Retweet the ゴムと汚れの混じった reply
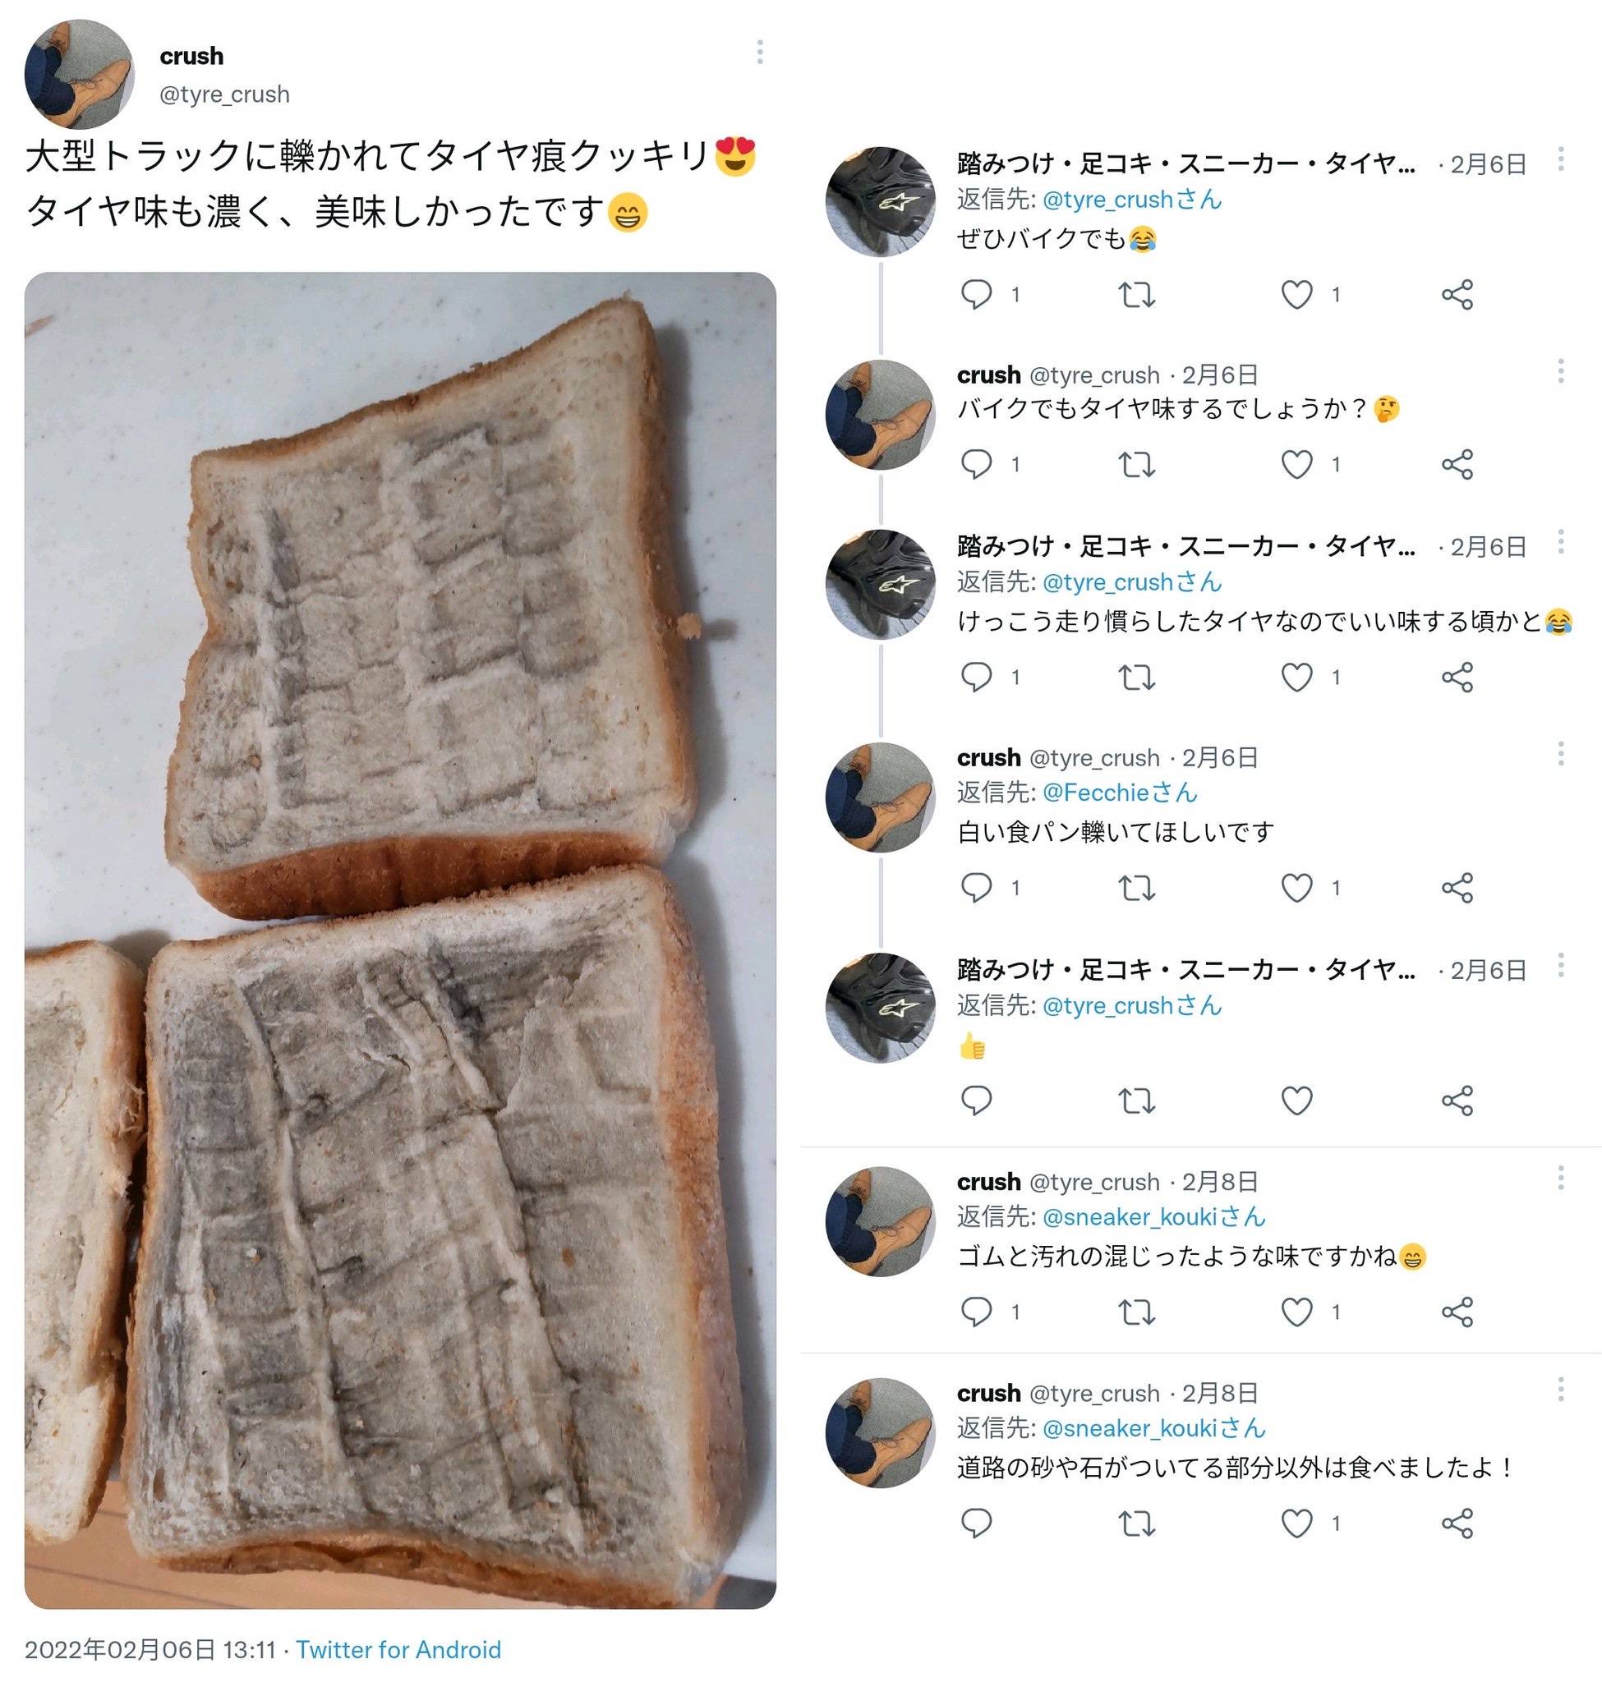Screen dimensions: 1602x1682 click(x=1137, y=1312)
